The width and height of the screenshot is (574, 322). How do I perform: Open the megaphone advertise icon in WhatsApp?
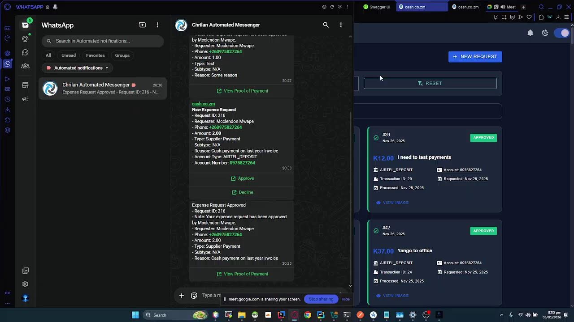tap(26, 99)
